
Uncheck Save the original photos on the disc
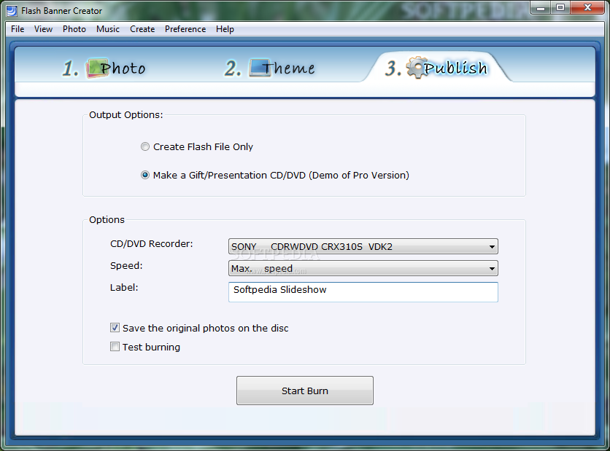115,328
